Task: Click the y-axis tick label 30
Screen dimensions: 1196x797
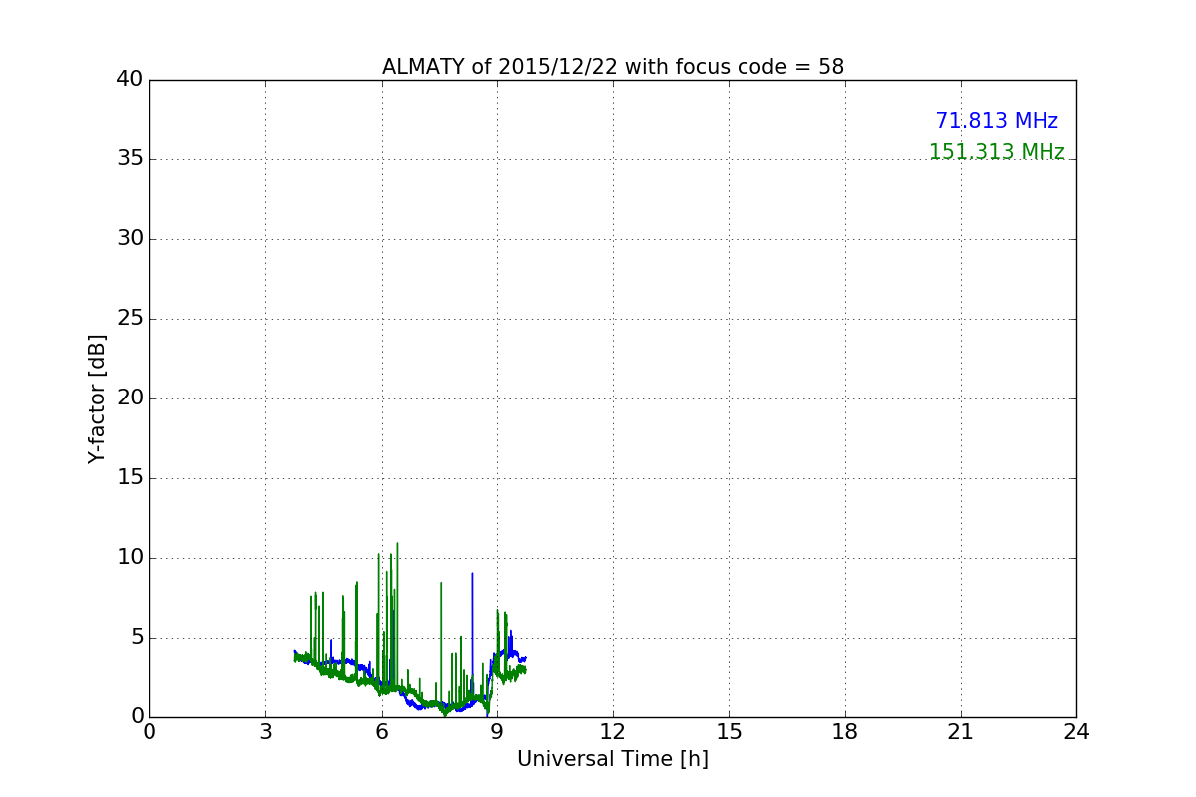Action: (x=130, y=239)
